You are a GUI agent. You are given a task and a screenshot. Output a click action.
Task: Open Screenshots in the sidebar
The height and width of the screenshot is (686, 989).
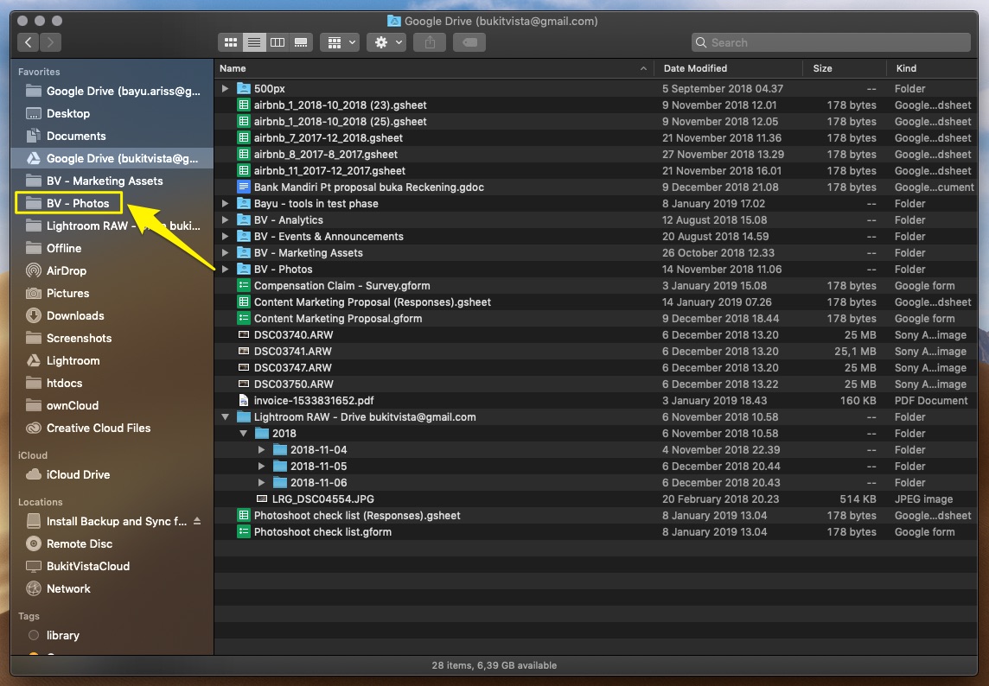(112, 338)
